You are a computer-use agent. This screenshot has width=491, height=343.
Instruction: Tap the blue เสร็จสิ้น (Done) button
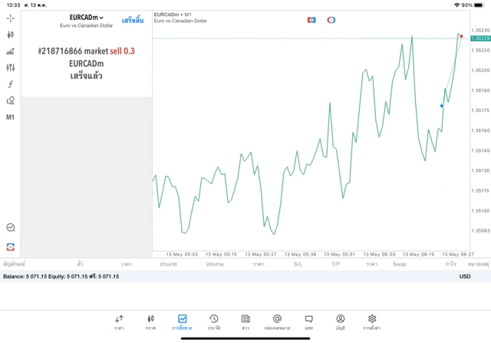(x=133, y=20)
